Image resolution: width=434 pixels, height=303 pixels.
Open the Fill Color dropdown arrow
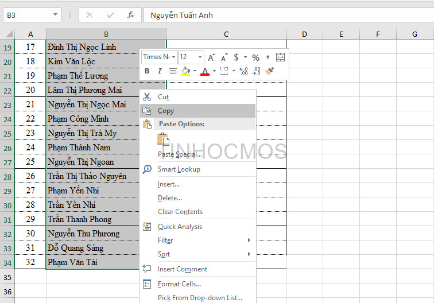click(x=195, y=71)
